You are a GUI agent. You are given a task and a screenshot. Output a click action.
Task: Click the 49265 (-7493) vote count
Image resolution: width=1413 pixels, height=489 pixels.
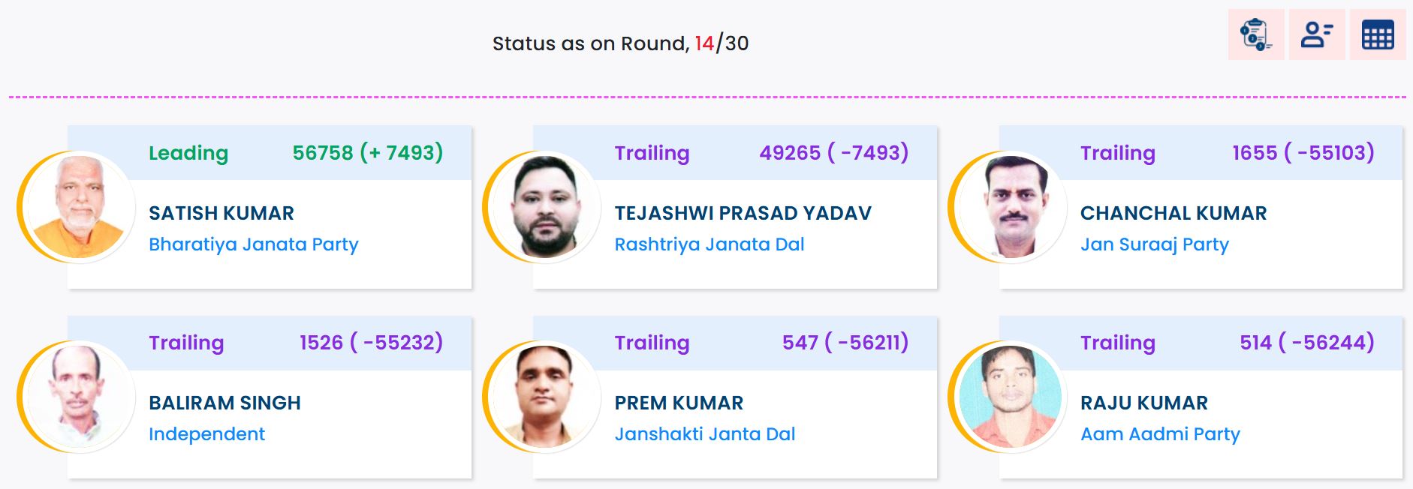point(833,153)
